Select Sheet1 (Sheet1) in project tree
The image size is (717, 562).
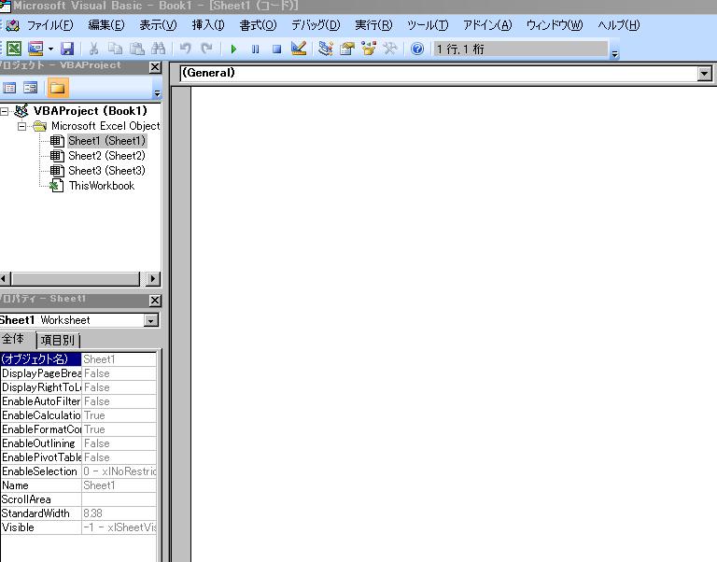pyautogui.click(x=107, y=141)
